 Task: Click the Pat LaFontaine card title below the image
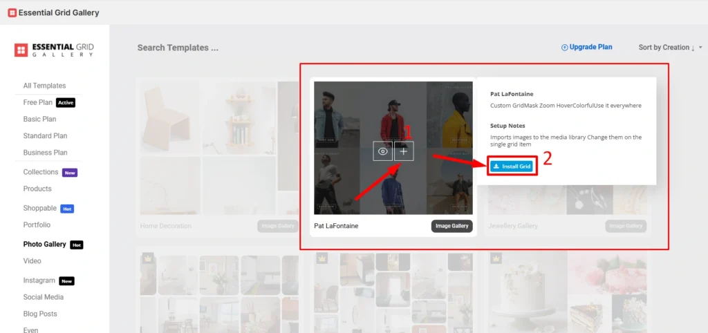(x=337, y=226)
